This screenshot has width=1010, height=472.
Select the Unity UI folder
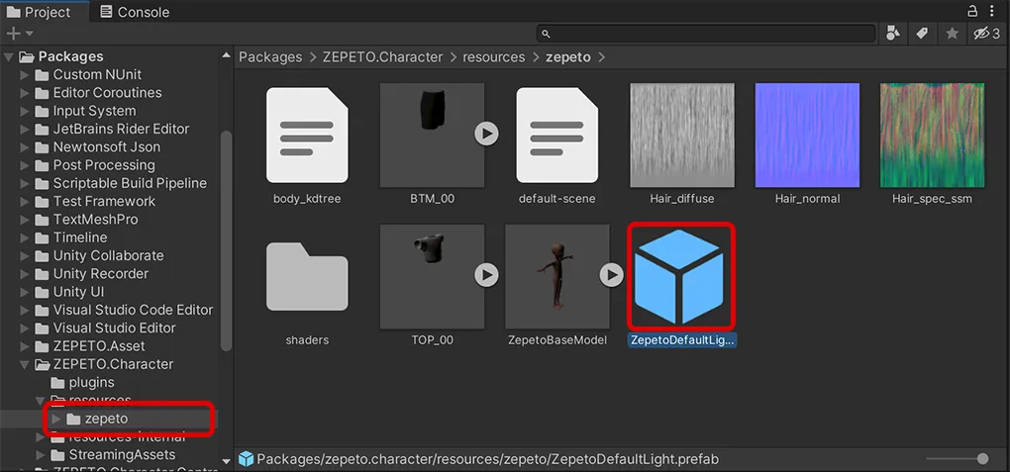coord(69,292)
